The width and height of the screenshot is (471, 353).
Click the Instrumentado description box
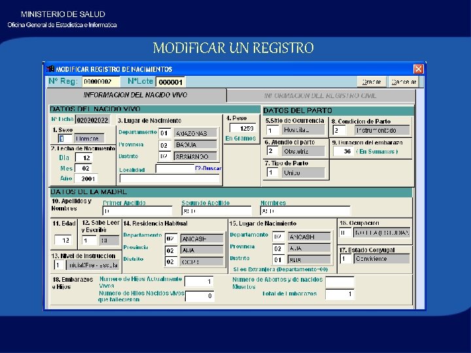click(382, 130)
